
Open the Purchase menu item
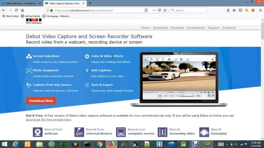[177, 28]
